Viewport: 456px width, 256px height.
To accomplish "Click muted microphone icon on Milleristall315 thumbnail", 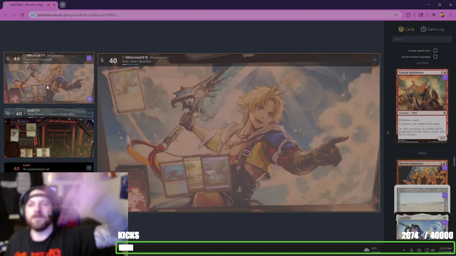I will tap(8, 59).
